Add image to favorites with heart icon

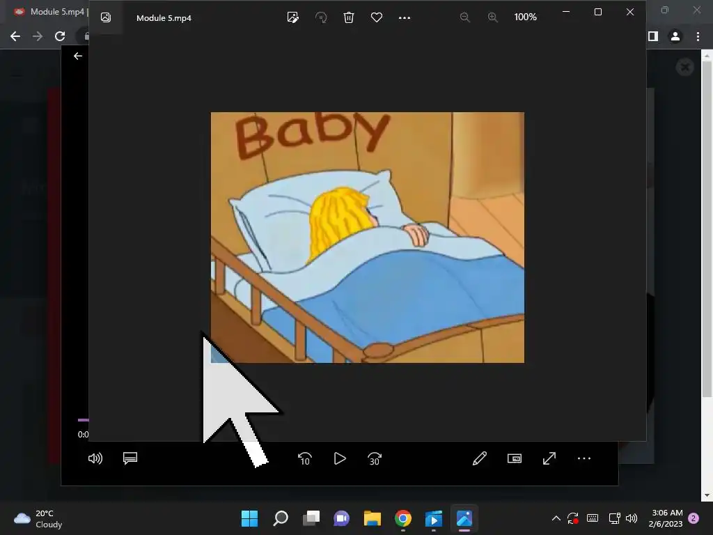click(x=377, y=17)
